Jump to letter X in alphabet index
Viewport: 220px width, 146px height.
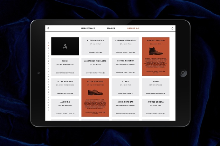pyautogui.click(x=48, y=105)
